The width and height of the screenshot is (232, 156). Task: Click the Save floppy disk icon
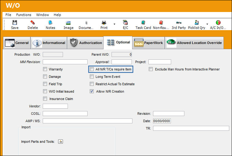pyautogui.click(x=15, y=22)
